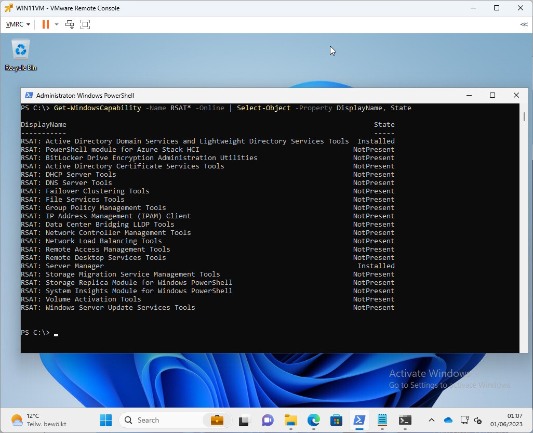Open Microsoft Store from the taskbar
533x433 pixels.
pos(336,421)
